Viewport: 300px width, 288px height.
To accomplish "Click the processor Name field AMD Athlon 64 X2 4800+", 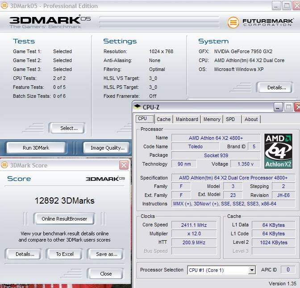I will [x=216, y=138].
